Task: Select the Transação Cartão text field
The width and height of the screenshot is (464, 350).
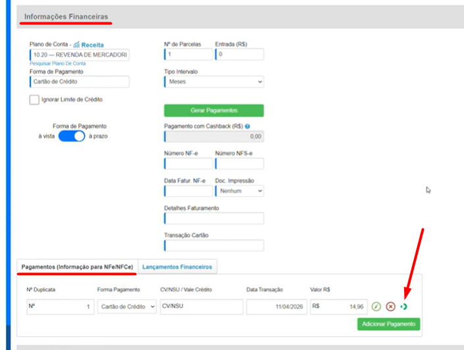Action: [x=213, y=245]
